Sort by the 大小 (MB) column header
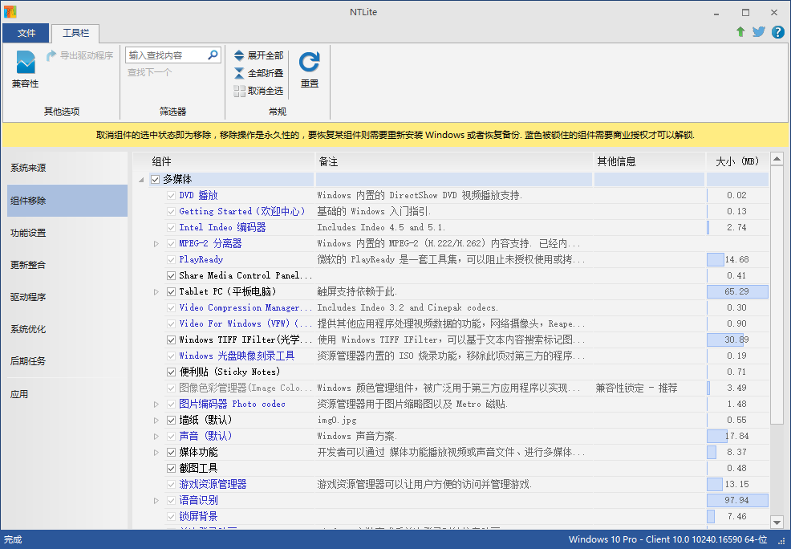Image resolution: width=791 pixels, height=549 pixels. (736, 161)
